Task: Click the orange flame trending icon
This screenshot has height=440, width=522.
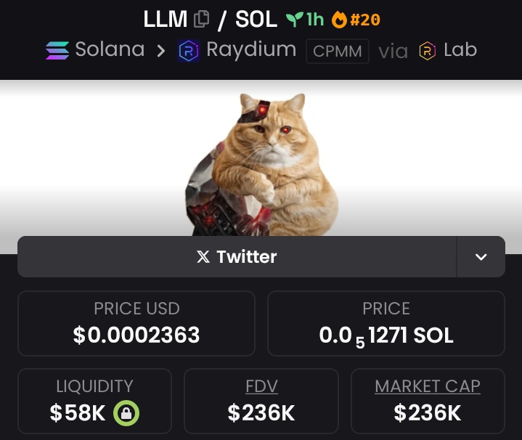Action: (339, 20)
